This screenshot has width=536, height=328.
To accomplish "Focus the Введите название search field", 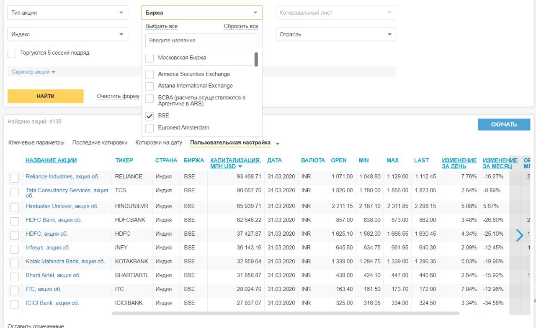I will point(202,41).
